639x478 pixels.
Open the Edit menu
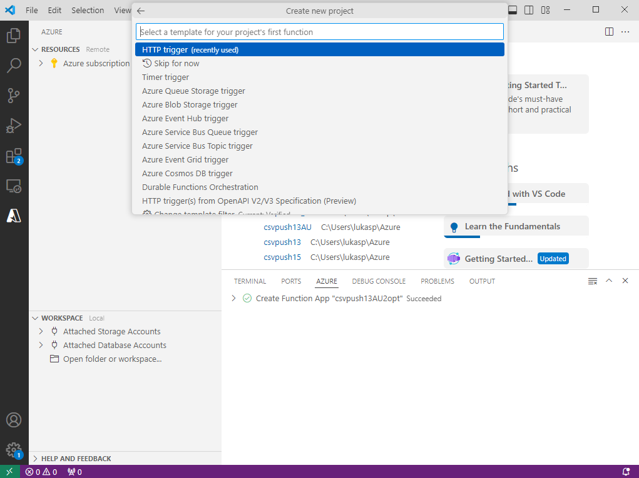pos(54,10)
